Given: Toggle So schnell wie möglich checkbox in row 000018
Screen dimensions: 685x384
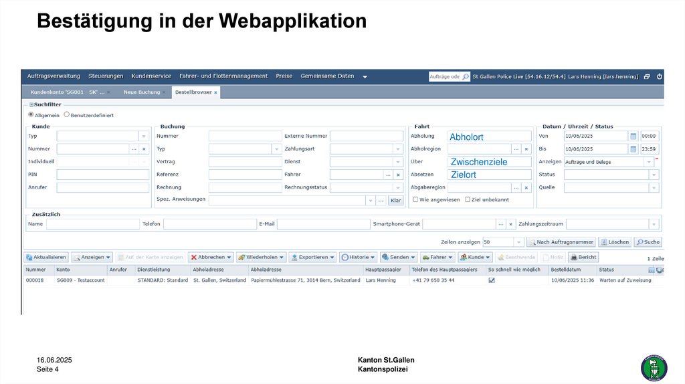Looking at the screenshot, I should [x=492, y=280].
